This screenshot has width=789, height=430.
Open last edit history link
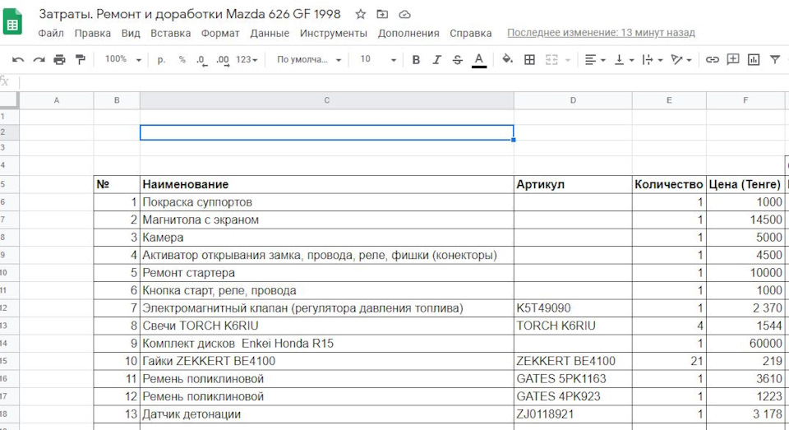pyautogui.click(x=601, y=33)
